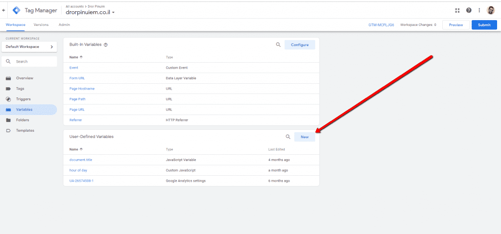
Task: Switch to the Workspace tab
Action: pyautogui.click(x=15, y=24)
